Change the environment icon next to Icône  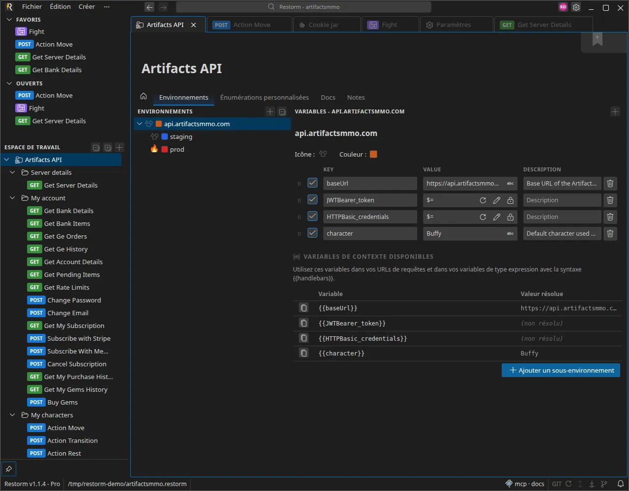(x=323, y=154)
